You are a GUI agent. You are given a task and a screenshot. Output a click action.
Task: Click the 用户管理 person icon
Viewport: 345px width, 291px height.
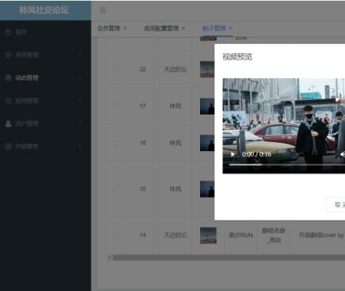[8, 123]
